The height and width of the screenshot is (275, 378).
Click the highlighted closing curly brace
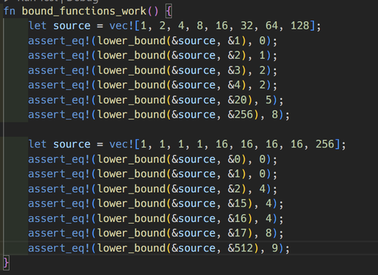tap(6, 263)
